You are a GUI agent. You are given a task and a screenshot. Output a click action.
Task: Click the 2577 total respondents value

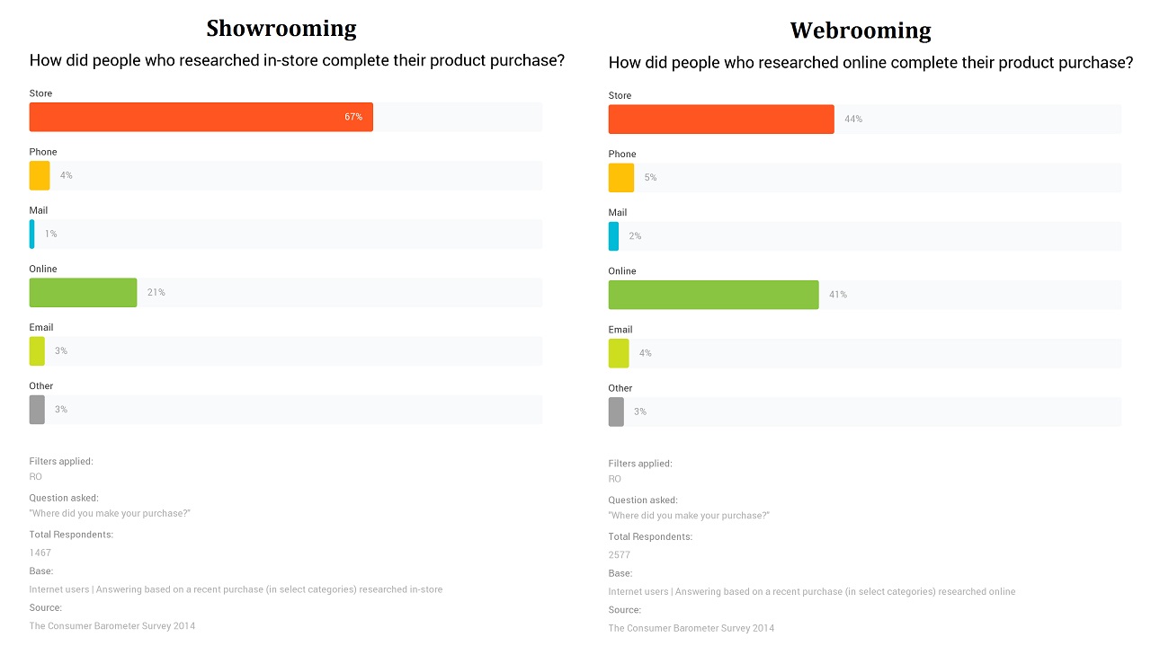(620, 554)
